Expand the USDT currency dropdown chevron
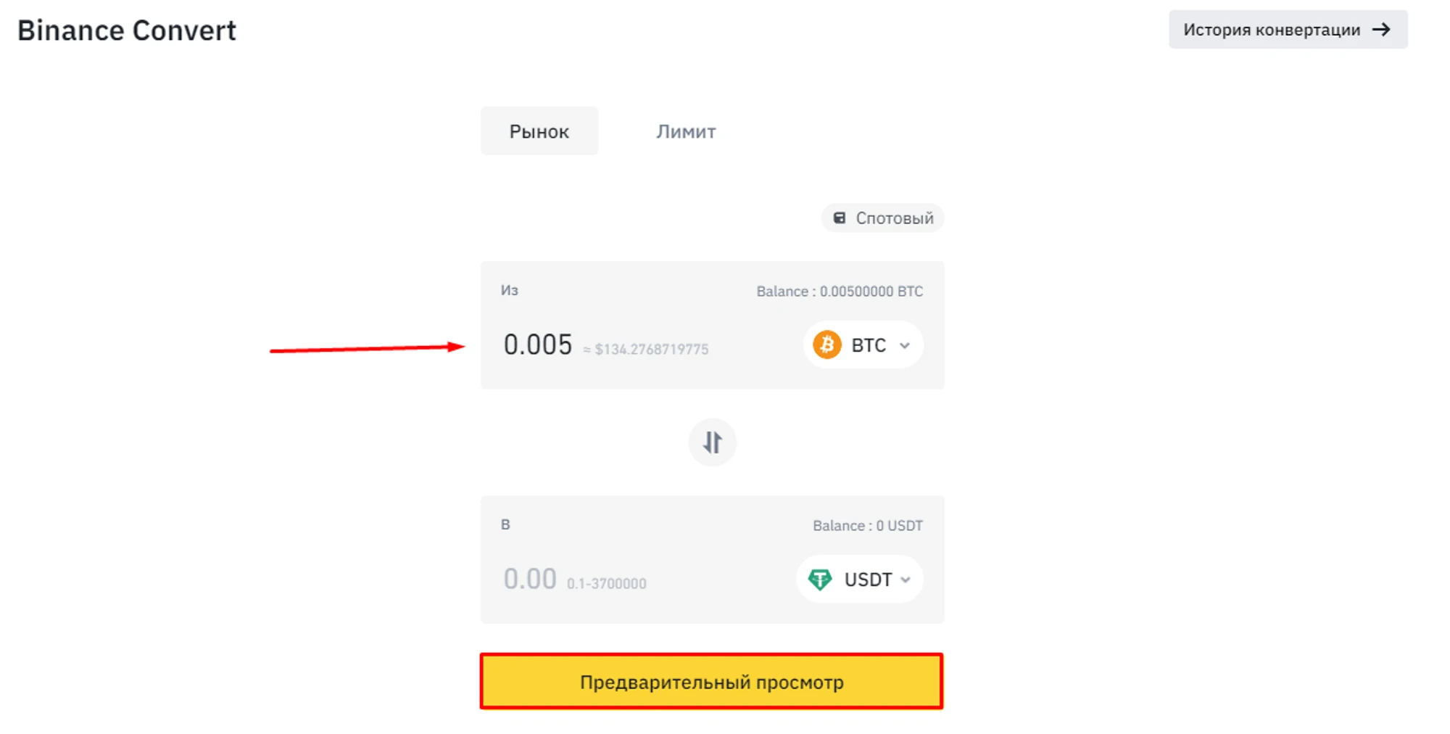Image resolution: width=1450 pixels, height=734 pixels. coord(906,580)
